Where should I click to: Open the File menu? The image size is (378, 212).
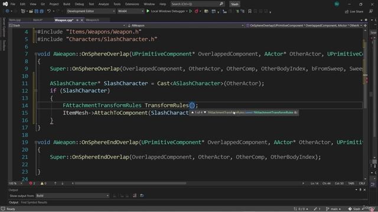pos(13,4)
